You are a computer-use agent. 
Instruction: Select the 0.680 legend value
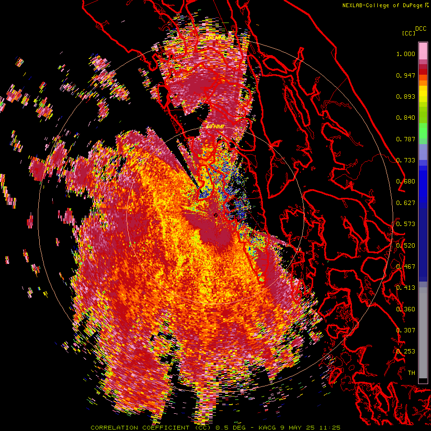406,181
